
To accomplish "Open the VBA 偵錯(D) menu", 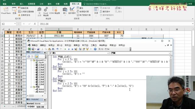I will click(76, 45).
